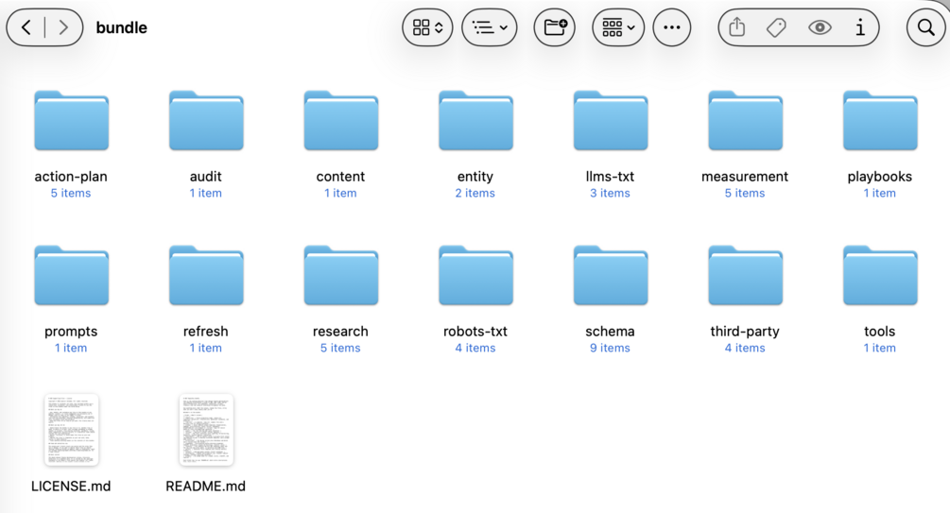Click the tag icon to edit tags

click(x=776, y=27)
